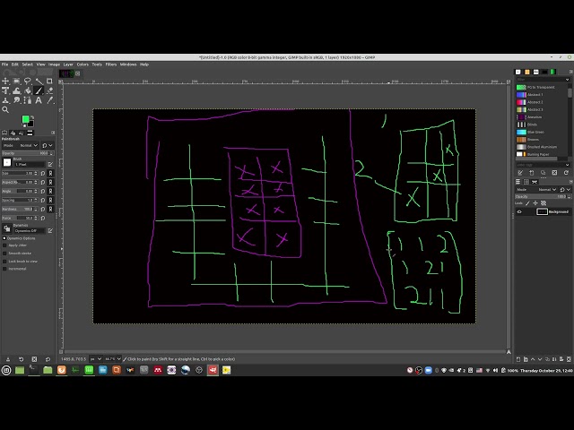This screenshot has height=430, width=574.
Task: Open the status bar units dropdown
Action: 96,359
